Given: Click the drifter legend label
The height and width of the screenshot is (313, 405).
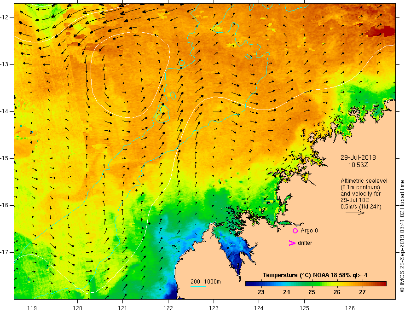Looking at the screenshot, I should (305, 243).
